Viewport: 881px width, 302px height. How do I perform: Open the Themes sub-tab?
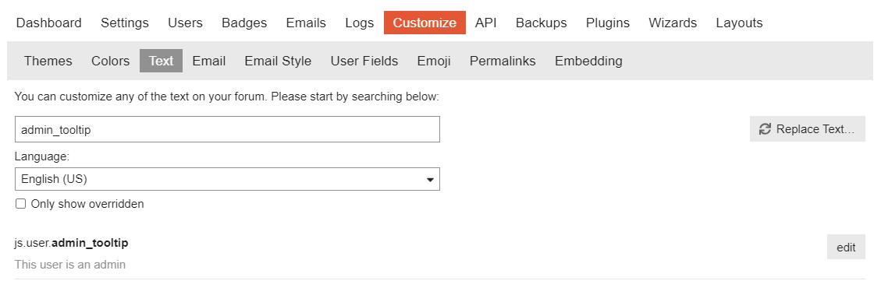[48, 61]
